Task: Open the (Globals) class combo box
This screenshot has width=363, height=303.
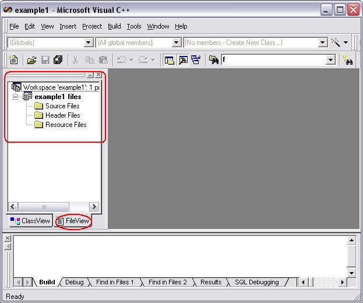Action: point(51,43)
